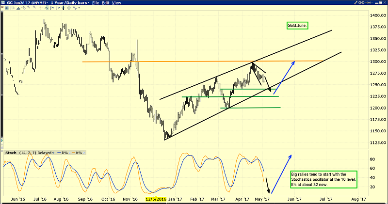The width and height of the screenshot is (388, 204).
Task: Click the 1125.00 price axis label
Action: coord(378,142)
